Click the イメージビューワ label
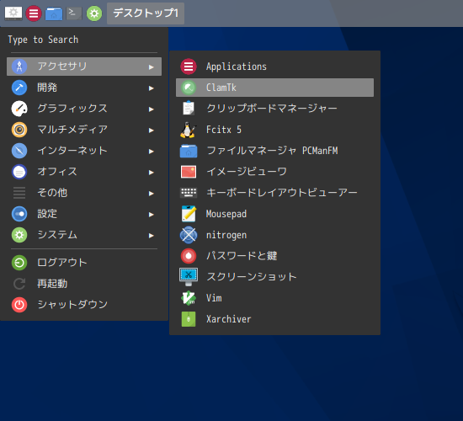 (x=247, y=172)
